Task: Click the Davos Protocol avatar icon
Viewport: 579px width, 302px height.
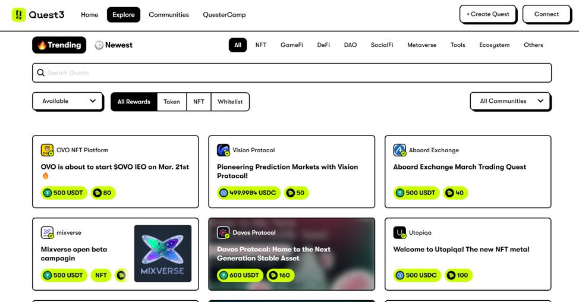Action: [224, 232]
